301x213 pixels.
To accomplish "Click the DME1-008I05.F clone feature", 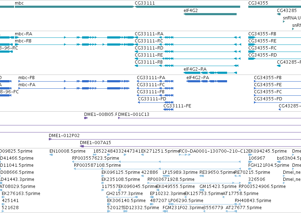I will (x=86, y=118).
